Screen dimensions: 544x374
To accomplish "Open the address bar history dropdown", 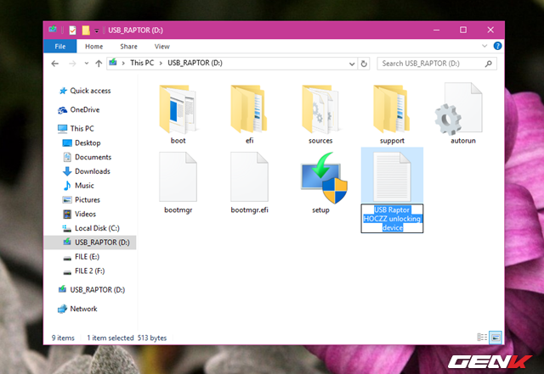I will 352,64.
